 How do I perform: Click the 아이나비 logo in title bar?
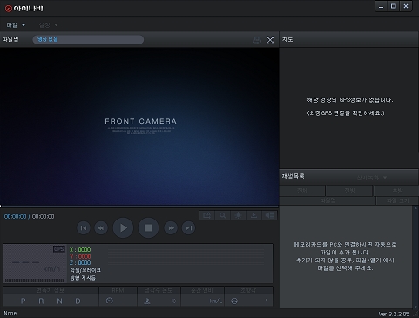pyautogui.click(x=24, y=9)
